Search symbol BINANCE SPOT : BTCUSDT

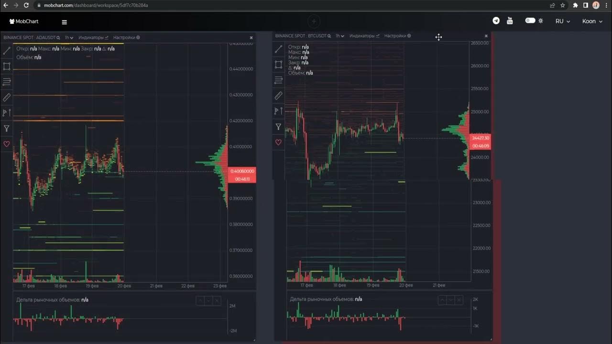click(x=303, y=36)
